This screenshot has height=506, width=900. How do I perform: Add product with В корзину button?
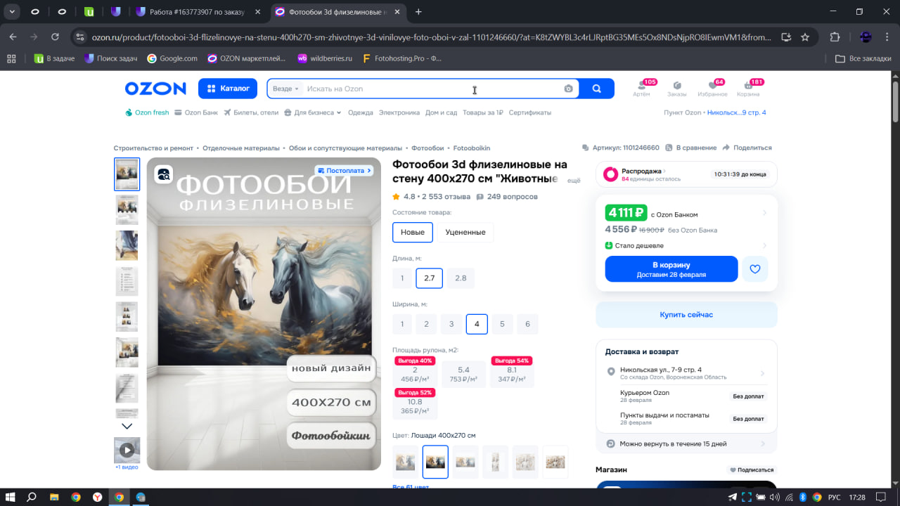point(671,269)
